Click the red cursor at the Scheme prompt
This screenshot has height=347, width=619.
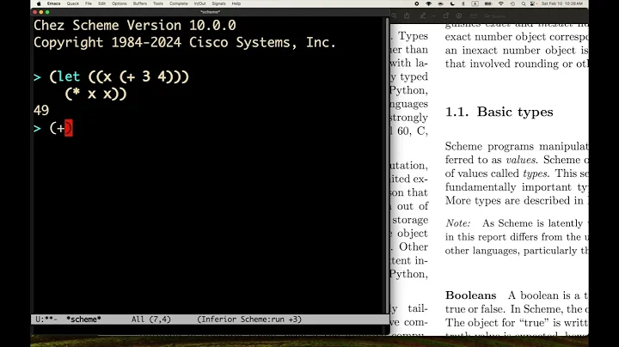tap(69, 128)
